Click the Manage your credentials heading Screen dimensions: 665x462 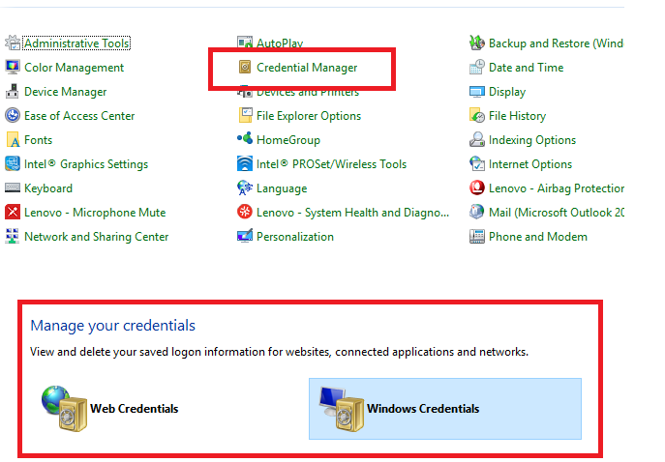(x=113, y=325)
